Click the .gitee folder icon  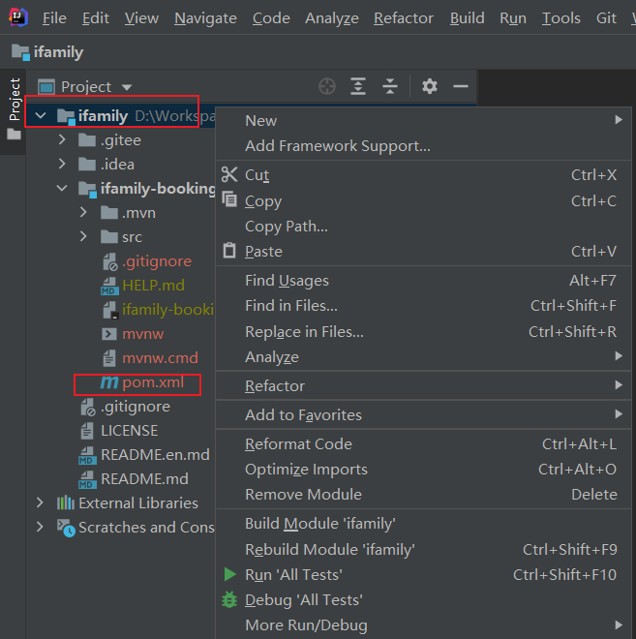tap(87, 139)
